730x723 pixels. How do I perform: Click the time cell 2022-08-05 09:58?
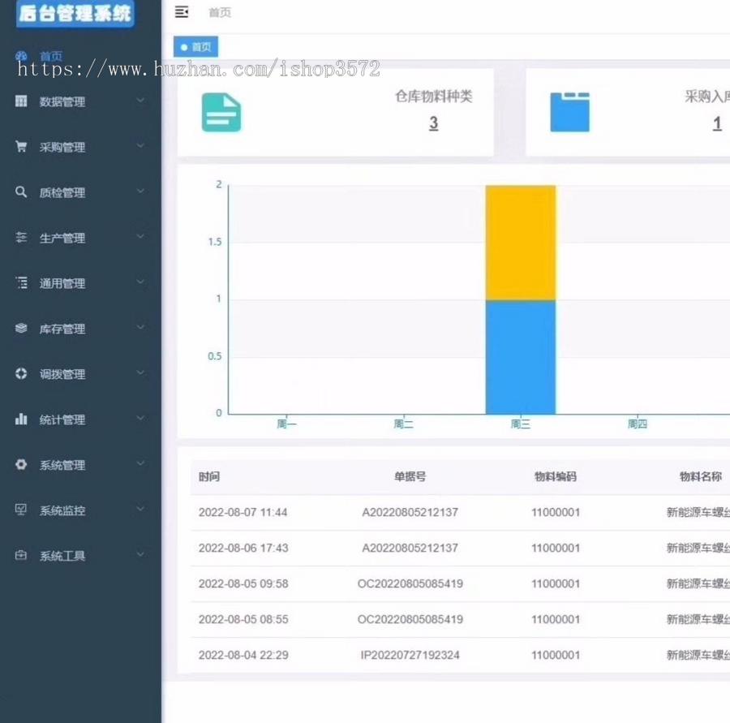(243, 583)
